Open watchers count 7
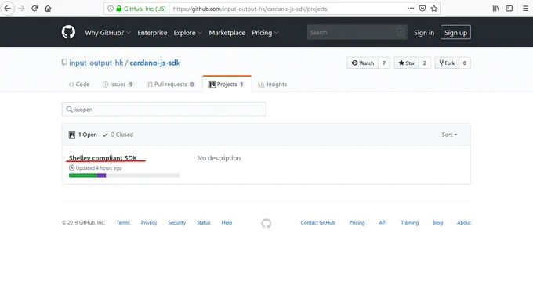 [x=384, y=63]
